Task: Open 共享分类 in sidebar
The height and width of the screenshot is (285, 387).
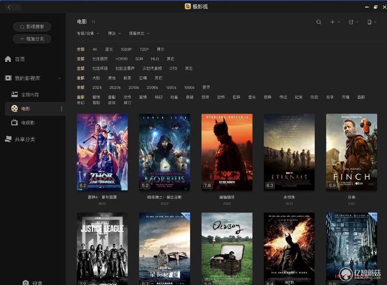Action: click(x=25, y=139)
